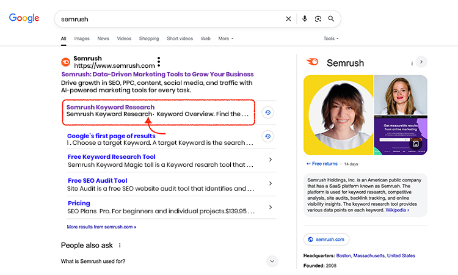Switch to the Videos tab
The width and height of the screenshot is (458, 275).
pos(124,38)
